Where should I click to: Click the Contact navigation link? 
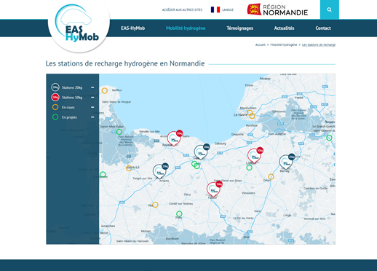click(323, 28)
